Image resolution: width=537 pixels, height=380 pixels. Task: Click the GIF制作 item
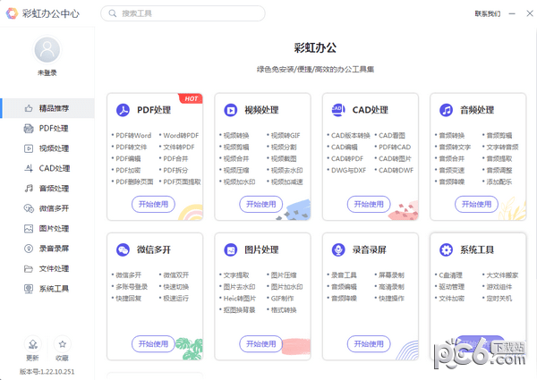pos(282,299)
